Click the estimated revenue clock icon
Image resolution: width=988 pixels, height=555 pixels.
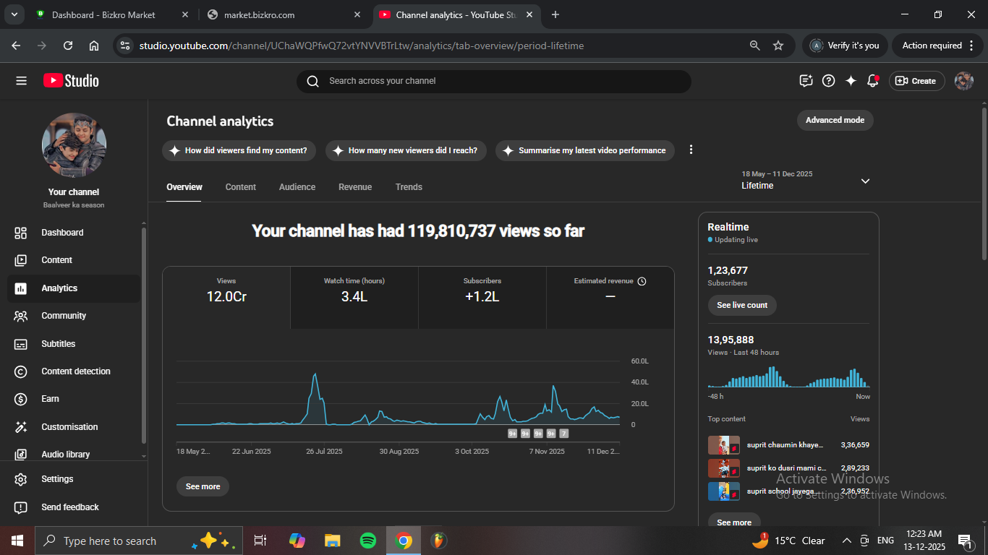coord(642,281)
